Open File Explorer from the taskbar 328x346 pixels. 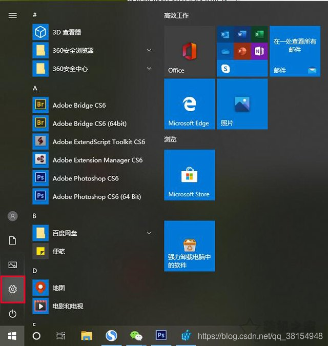pyautogui.click(x=87, y=336)
